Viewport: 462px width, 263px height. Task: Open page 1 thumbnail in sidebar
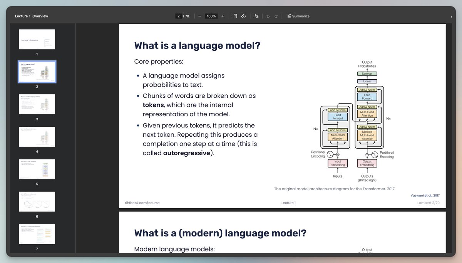[37, 39]
